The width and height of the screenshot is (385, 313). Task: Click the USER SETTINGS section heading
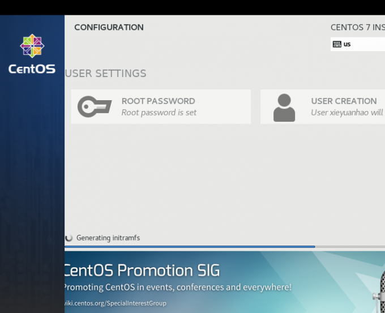point(106,74)
